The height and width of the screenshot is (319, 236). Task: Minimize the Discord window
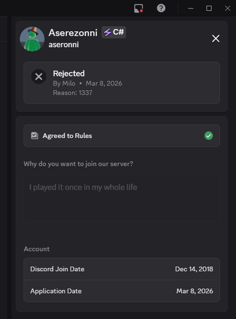191,8
